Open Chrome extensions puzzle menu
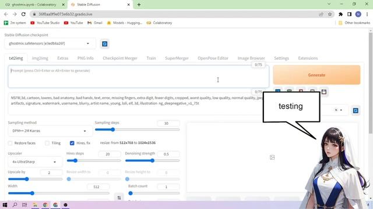Image resolution: width=373 pixels, height=209 pixels. pos(340,14)
